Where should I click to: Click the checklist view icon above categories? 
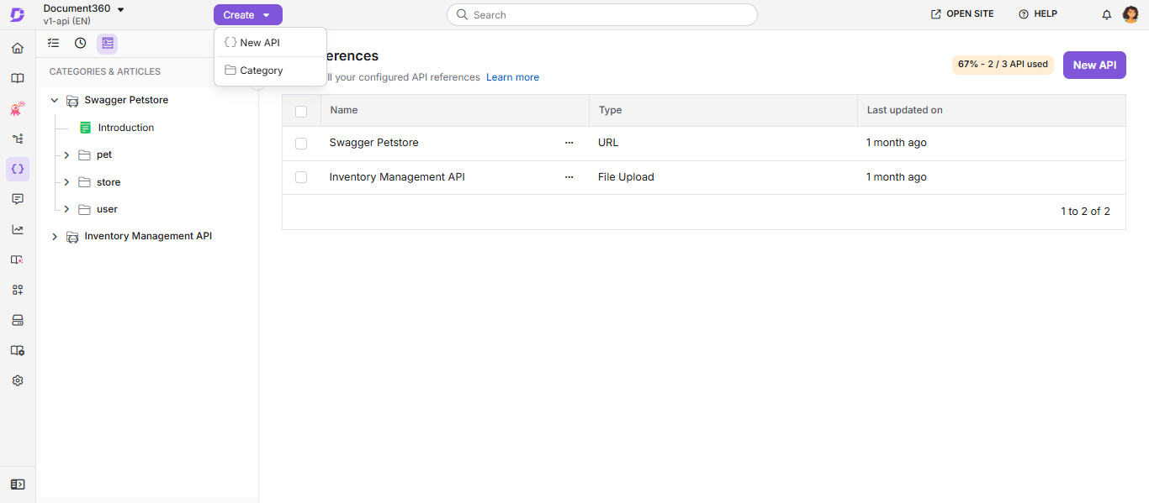(x=54, y=43)
